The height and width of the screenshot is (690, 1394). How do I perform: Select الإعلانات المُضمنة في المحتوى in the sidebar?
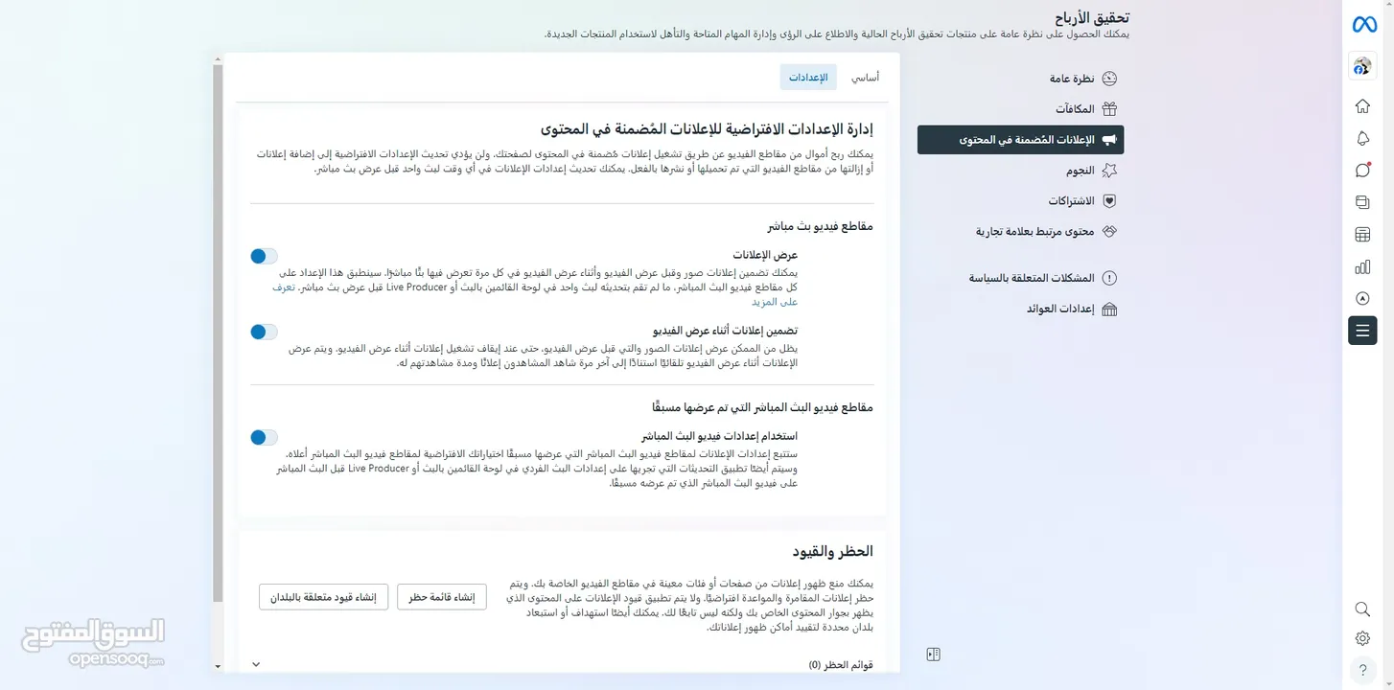1021,140
